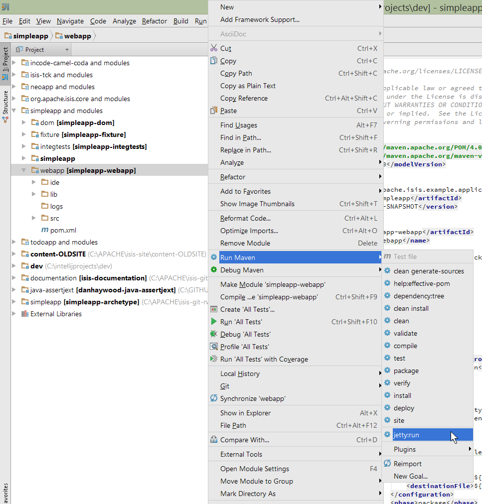Choose 'clean install' Maven goal

coord(411,308)
